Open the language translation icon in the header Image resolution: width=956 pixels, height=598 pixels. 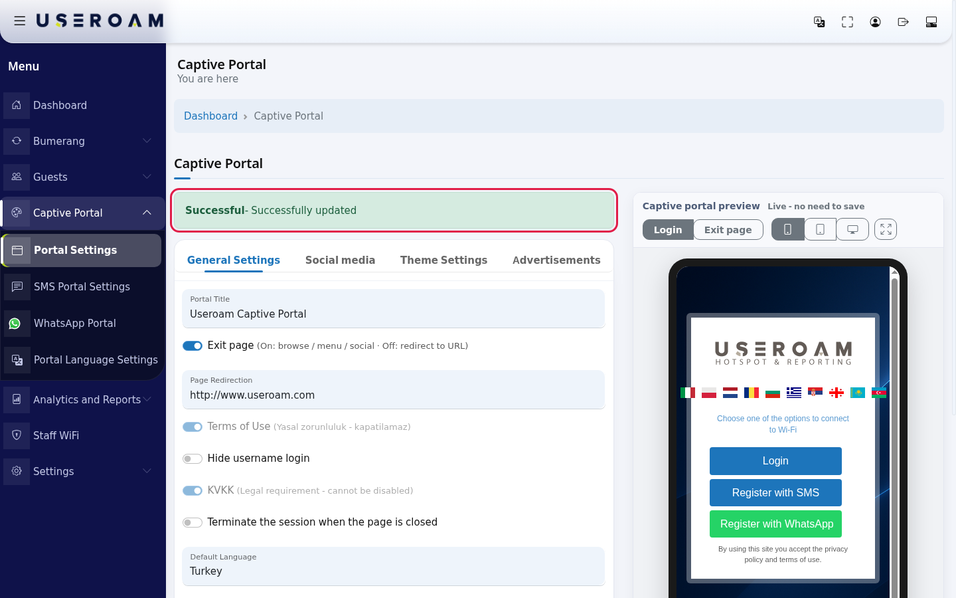[x=819, y=22]
